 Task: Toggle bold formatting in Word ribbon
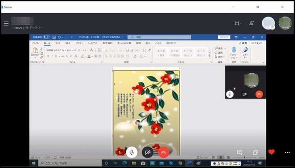(48, 56)
